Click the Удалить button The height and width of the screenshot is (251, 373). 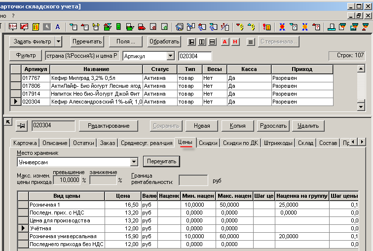point(308,126)
